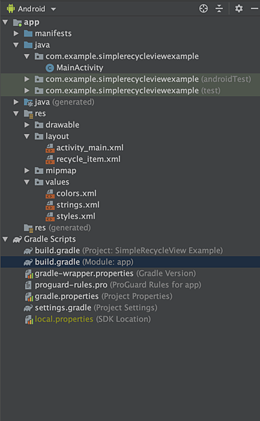
Task: Click the Collapse All icon in header
Action: point(219,8)
